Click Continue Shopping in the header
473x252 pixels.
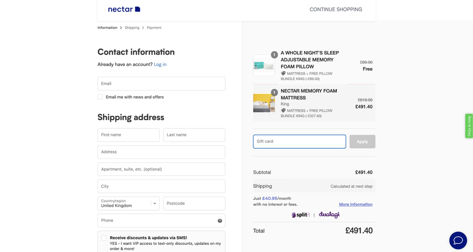[335, 9]
